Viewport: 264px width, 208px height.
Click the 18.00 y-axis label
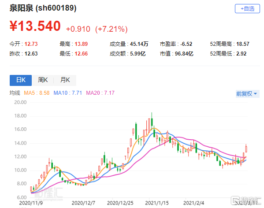pos(20,116)
